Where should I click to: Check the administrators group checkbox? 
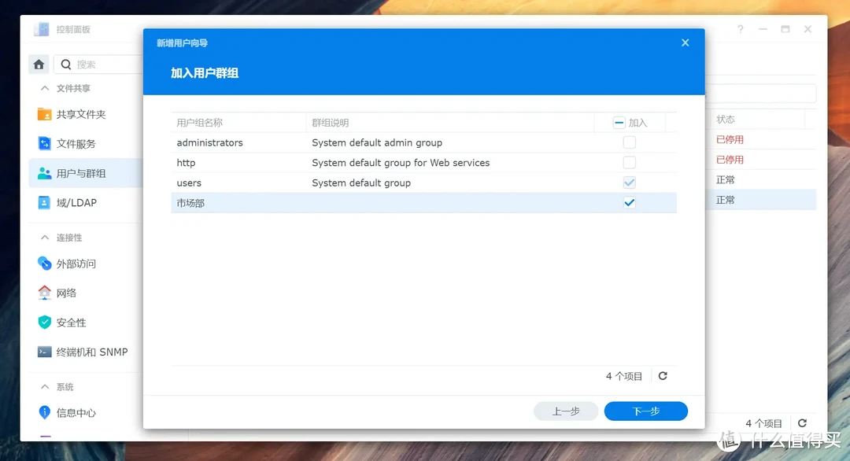pos(629,142)
